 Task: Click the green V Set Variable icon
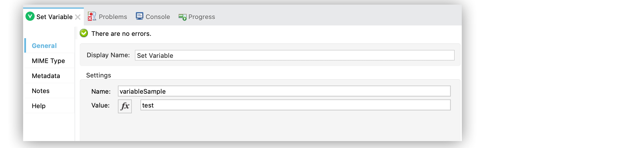pos(30,16)
